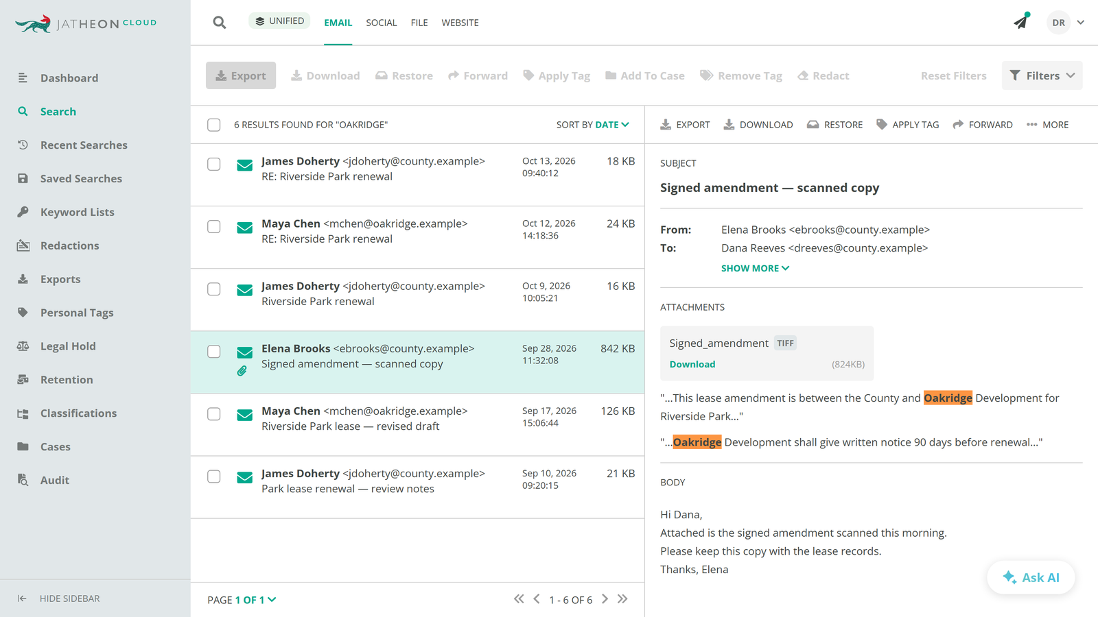Switch to the FILE tab
The width and height of the screenshot is (1098, 617).
[x=419, y=23]
